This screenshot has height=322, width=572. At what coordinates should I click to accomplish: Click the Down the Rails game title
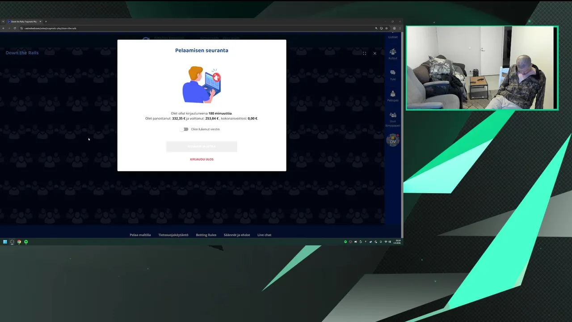[22, 53]
